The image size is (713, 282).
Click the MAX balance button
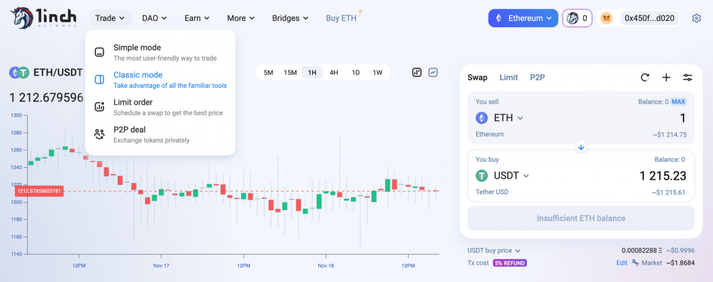point(678,102)
